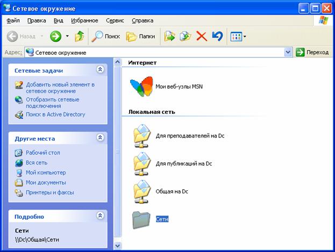Screen dimensions: 335x252
Task: Click the Вся сеть globe icon
Action: 19,163
